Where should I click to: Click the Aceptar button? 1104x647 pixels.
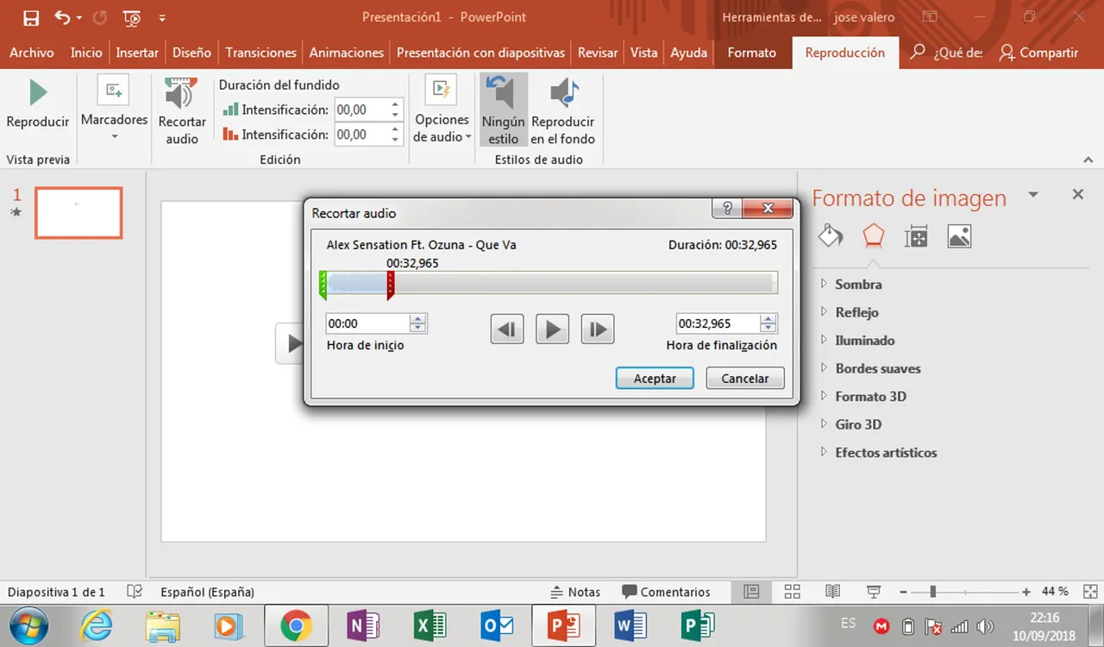click(x=655, y=378)
